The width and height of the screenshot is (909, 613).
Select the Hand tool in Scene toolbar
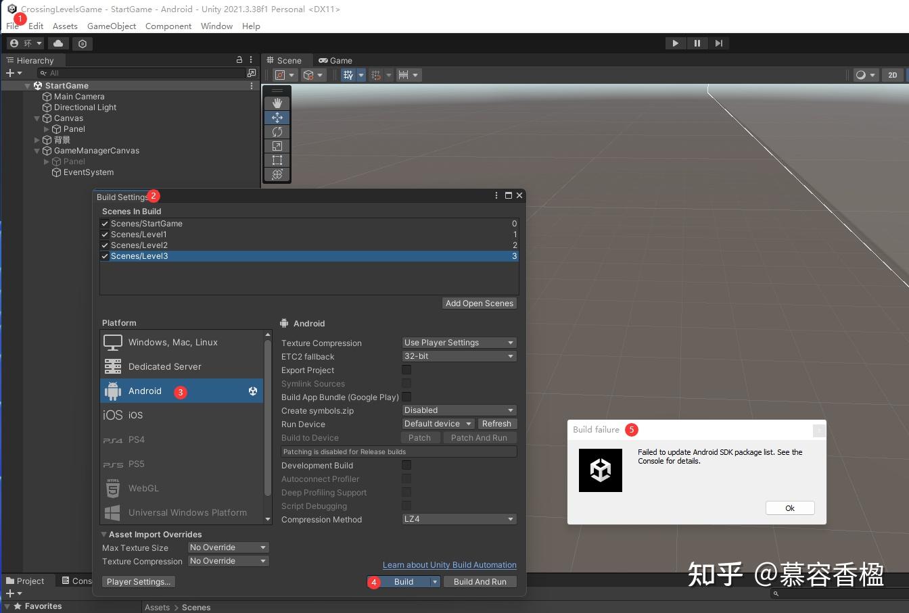[277, 103]
